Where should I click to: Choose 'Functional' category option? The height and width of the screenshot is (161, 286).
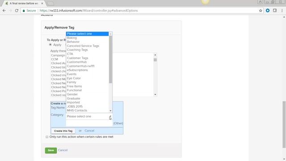(88, 90)
